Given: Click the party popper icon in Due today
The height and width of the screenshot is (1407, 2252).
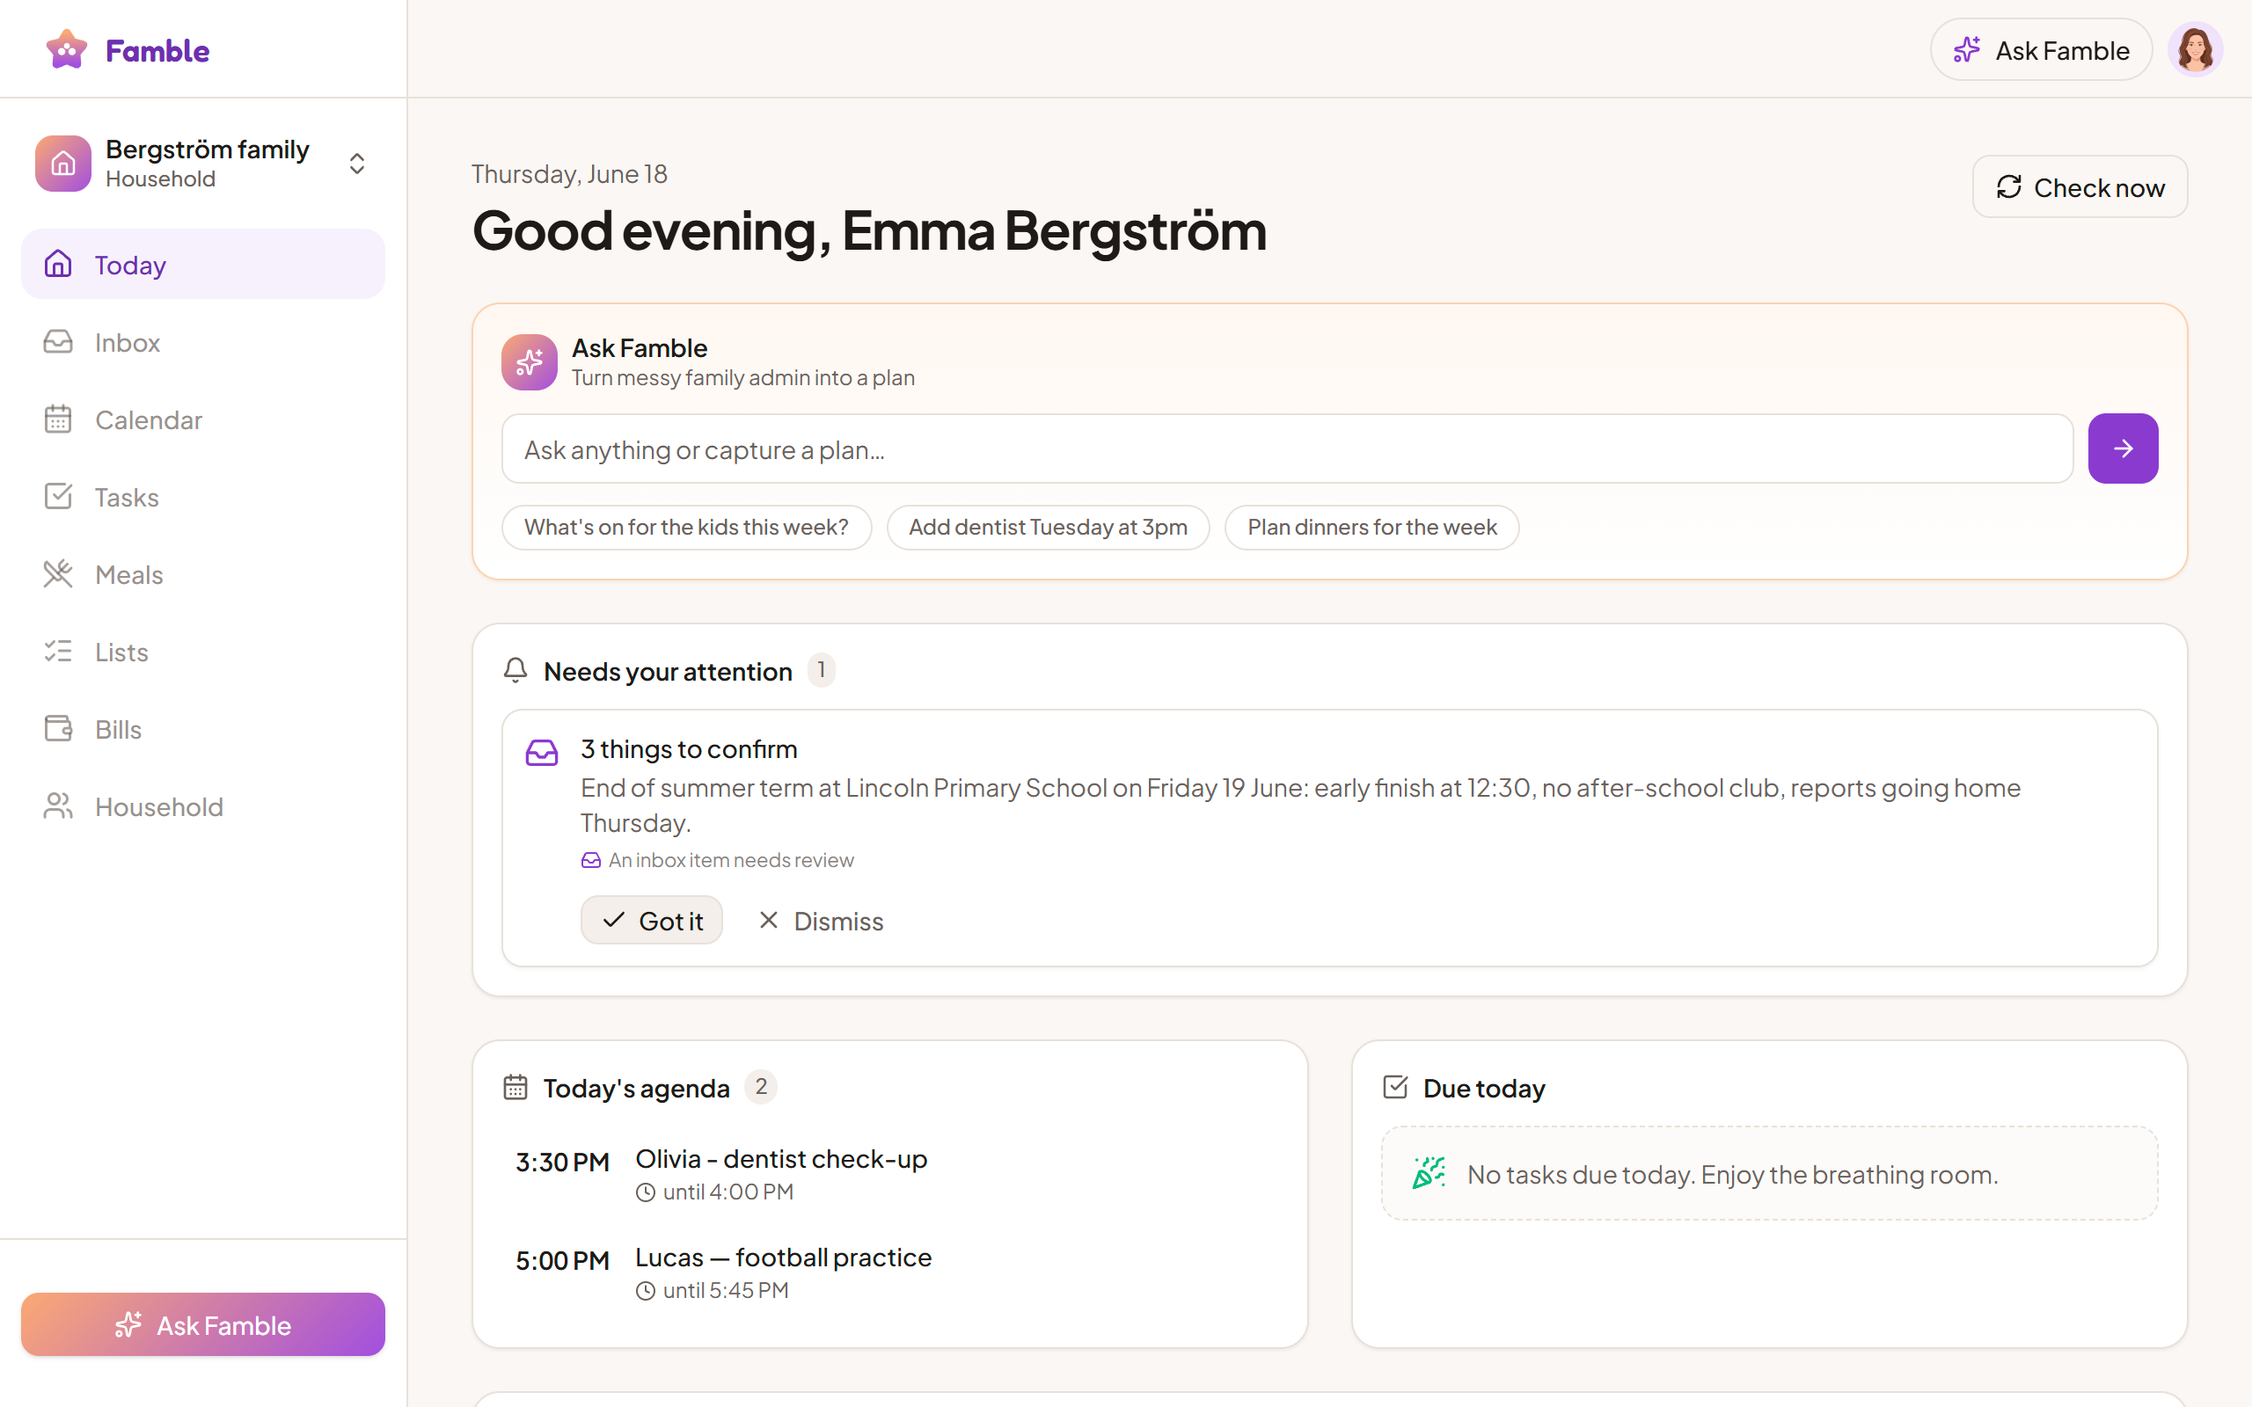Looking at the screenshot, I should click(1429, 1172).
